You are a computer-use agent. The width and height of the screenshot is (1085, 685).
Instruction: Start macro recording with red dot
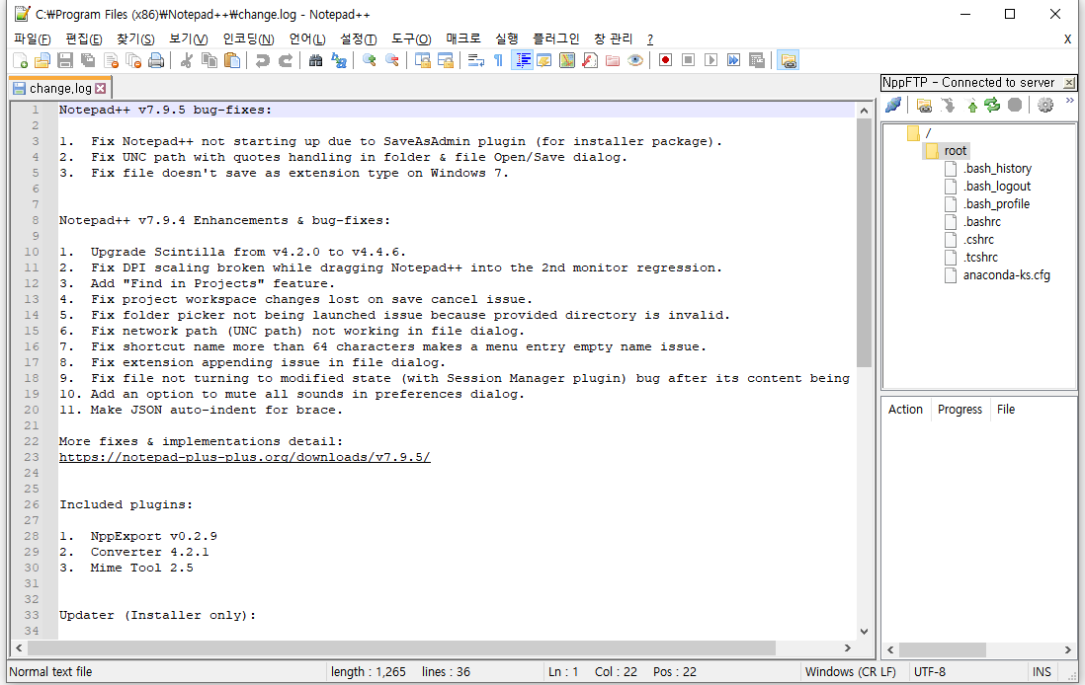665,61
